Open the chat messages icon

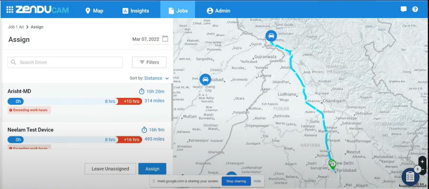pos(404,10)
